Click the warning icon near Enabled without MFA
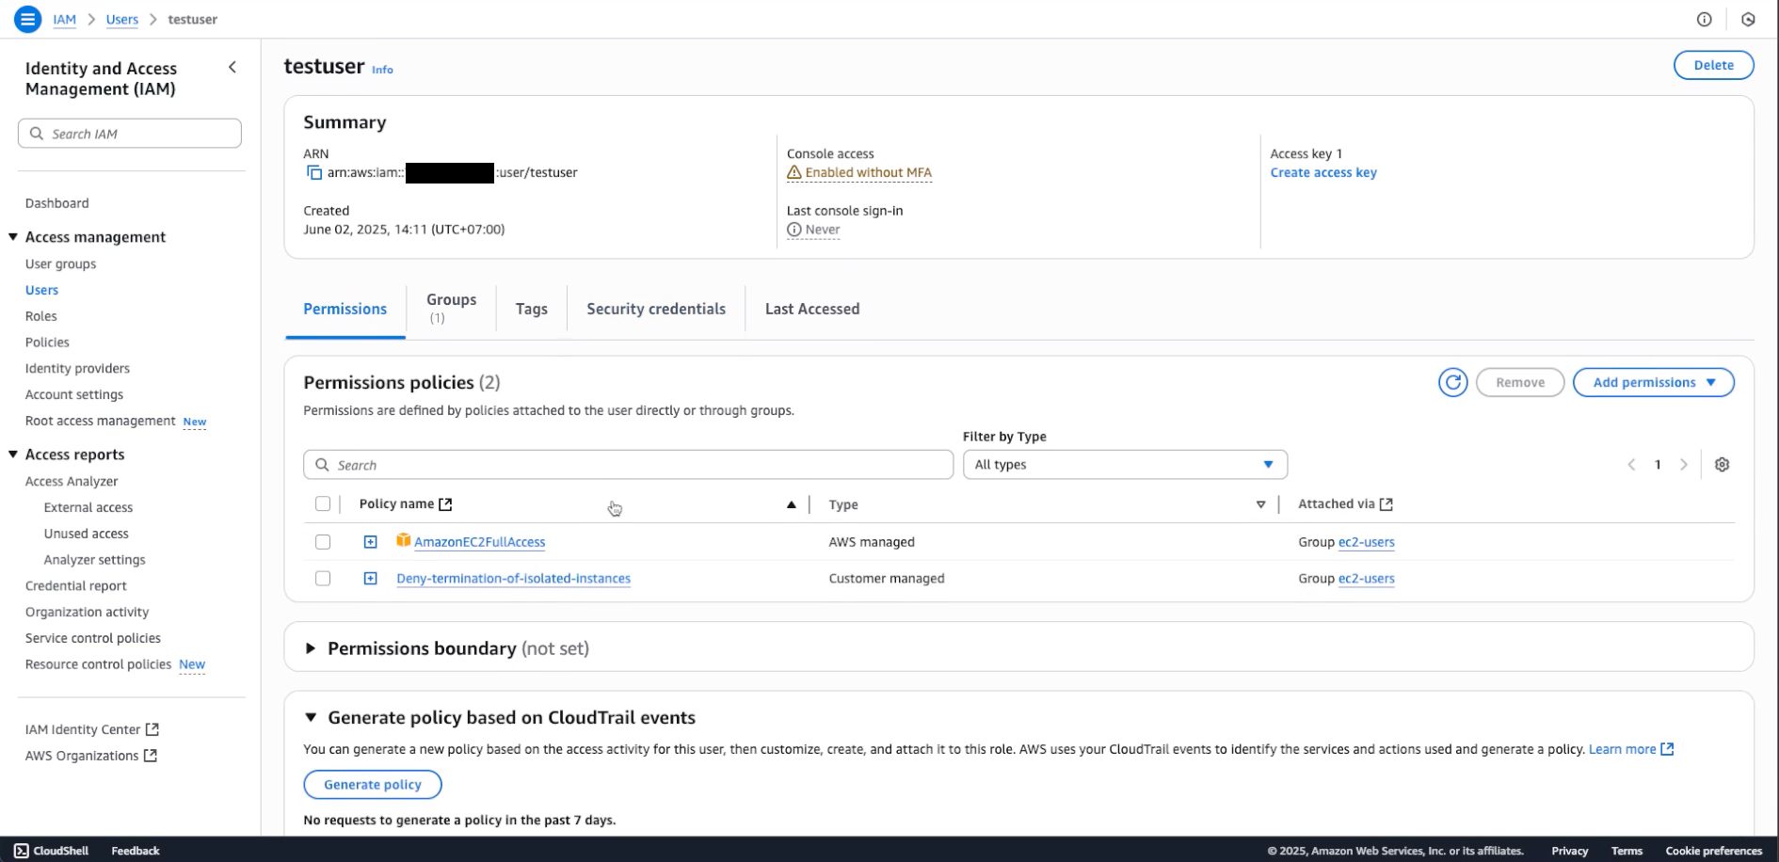The image size is (1779, 862). coord(794,173)
